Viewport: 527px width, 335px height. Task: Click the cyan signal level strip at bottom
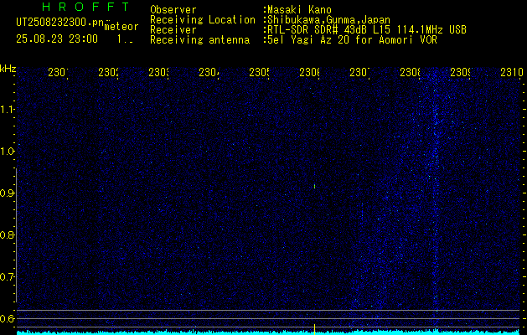268,332
